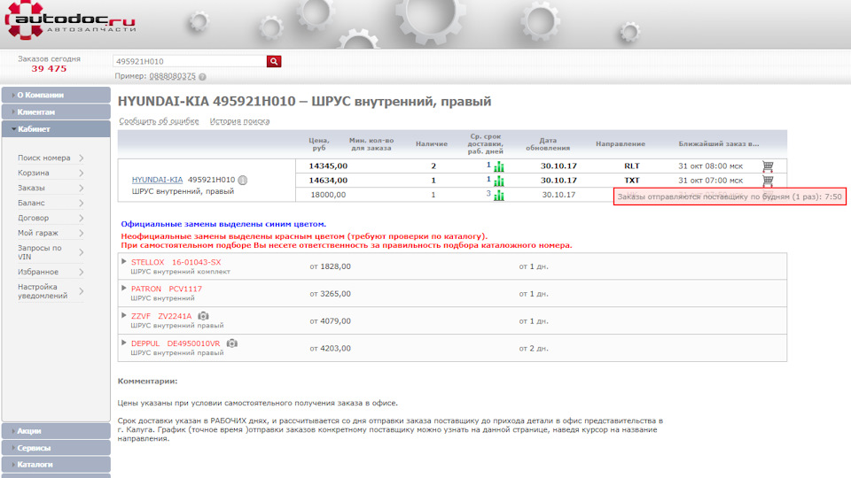This screenshot has width=851, height=478.
Task: Expand the О Компании sidebar section
Action: [56, 95]
